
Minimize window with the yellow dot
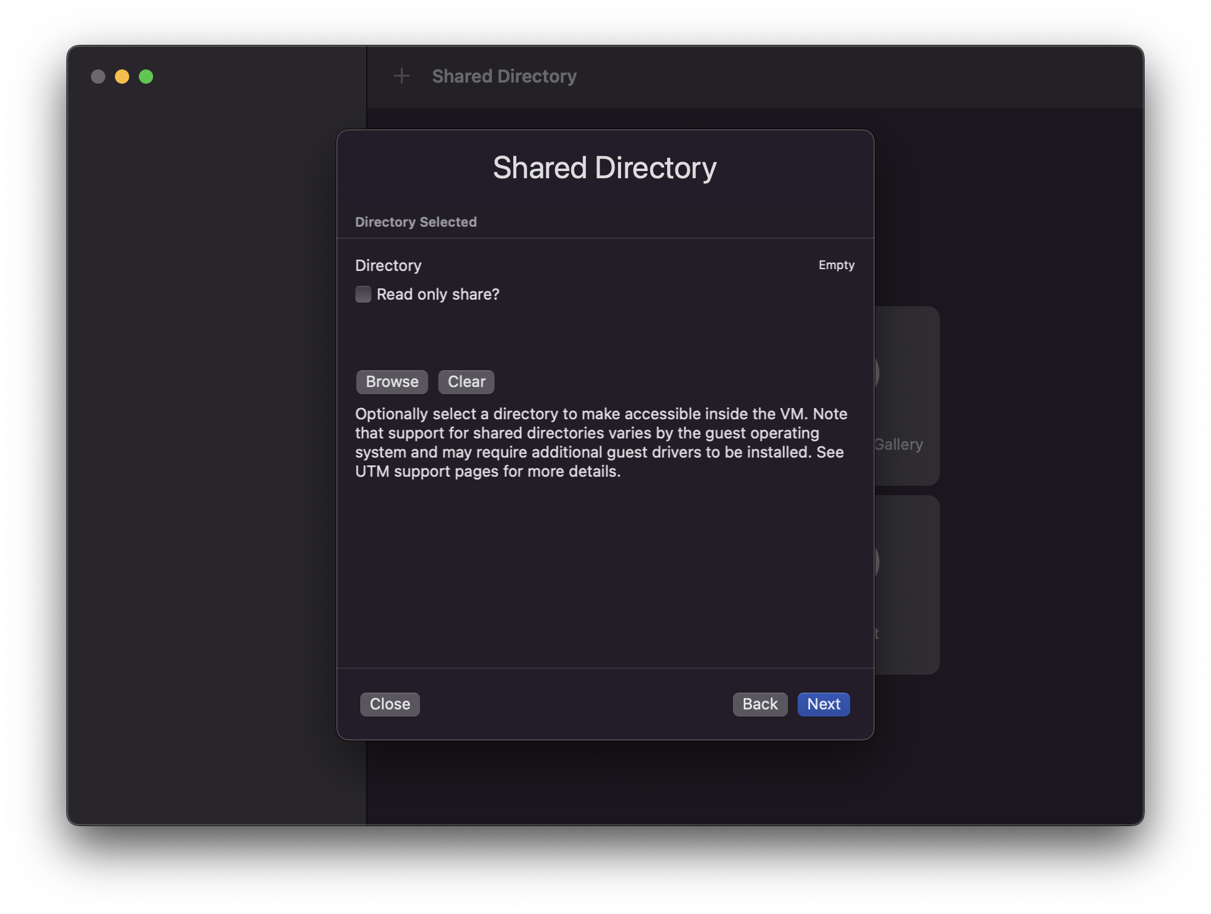coord(122,77)
